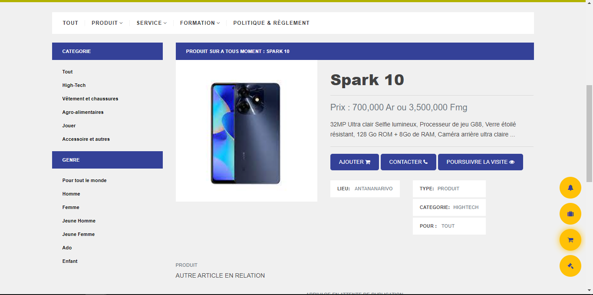593x295 pixels.
Task: Select Accessoire et autres category
Action: 86,139
